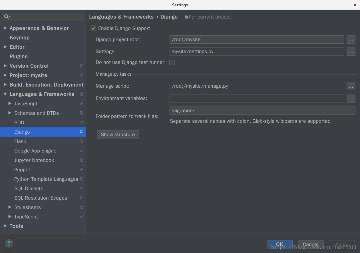Click project-level icon next to Google App Engine
This screenshot has height=253, width=360.
(82, 151)
